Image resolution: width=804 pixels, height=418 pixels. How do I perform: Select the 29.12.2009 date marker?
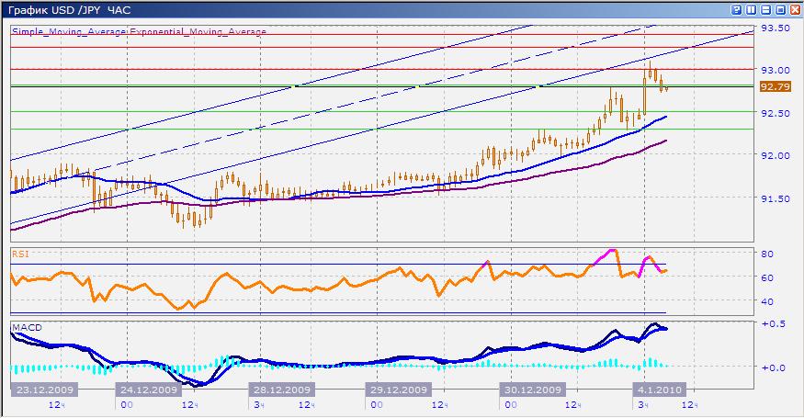pyautogui.click(x=399, y=390)
